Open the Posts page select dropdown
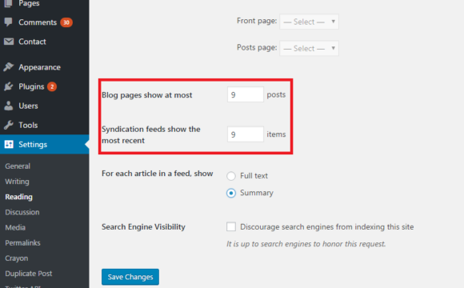 coord(309,48)
